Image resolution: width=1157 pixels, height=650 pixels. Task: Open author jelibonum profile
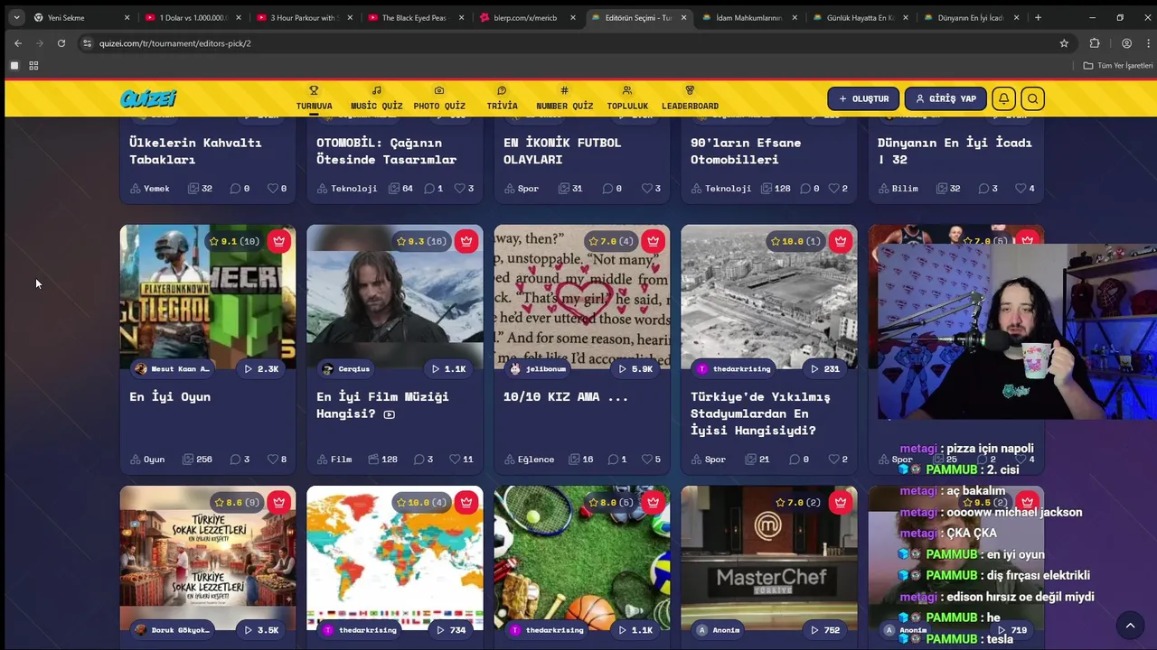point(537,369)
